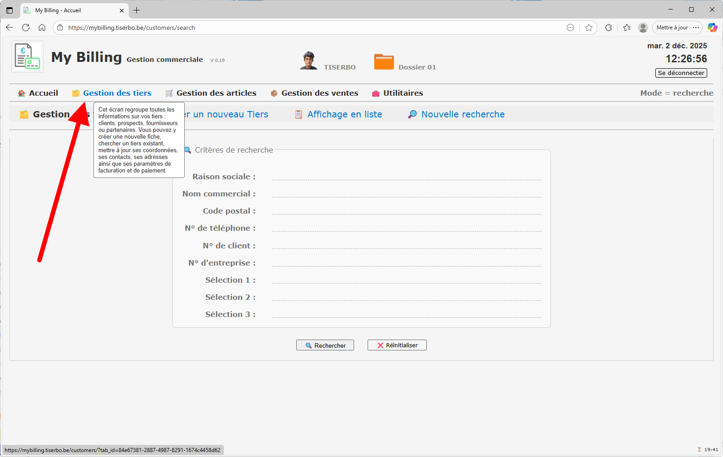723x457 pixels.
Task: Focus the Code postal input field
Action: click(406, 210)
